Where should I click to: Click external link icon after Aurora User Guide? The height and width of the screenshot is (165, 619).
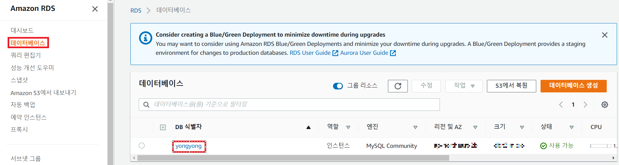(x=393, y=53)
